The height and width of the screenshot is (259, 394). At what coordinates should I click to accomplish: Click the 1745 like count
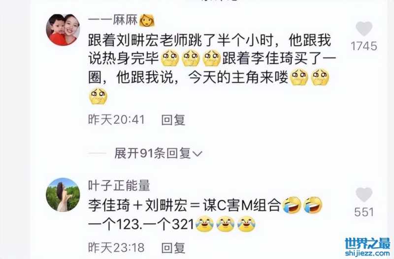pos(364,46)
